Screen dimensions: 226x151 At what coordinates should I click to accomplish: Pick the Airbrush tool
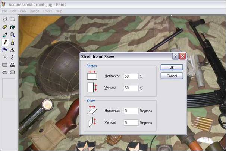[x=5, y=50]
